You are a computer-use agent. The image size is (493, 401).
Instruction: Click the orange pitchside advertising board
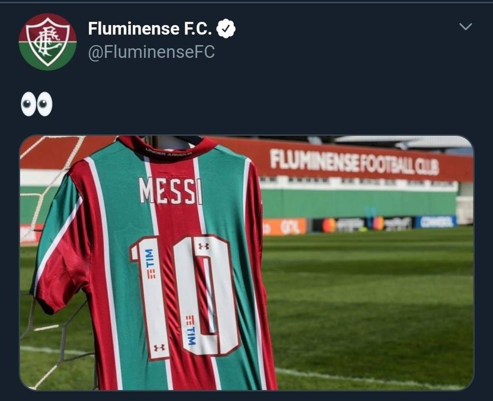click(x=285, y=227)
